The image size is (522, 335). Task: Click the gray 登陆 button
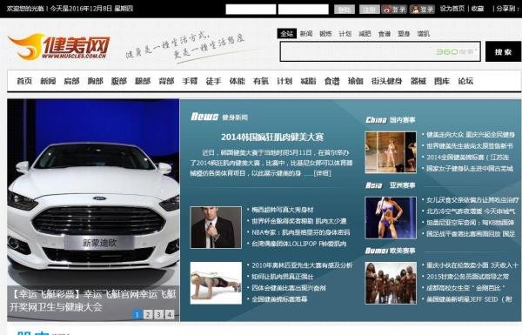[345, 10]
